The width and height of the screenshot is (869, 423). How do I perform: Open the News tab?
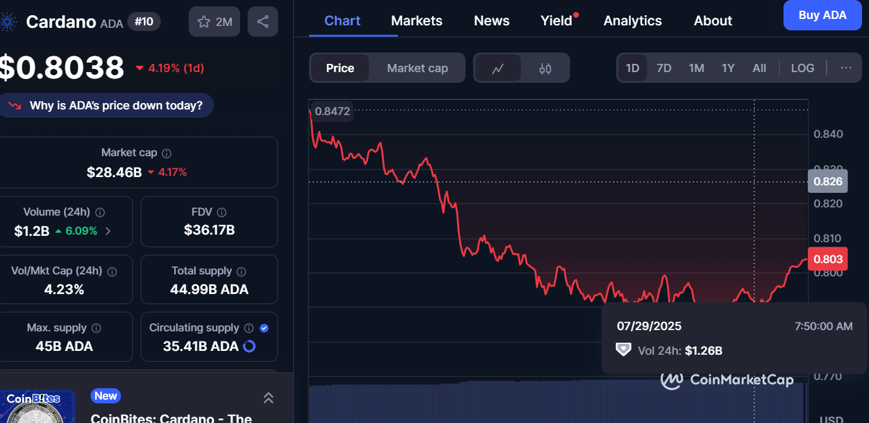click(492, 21)
